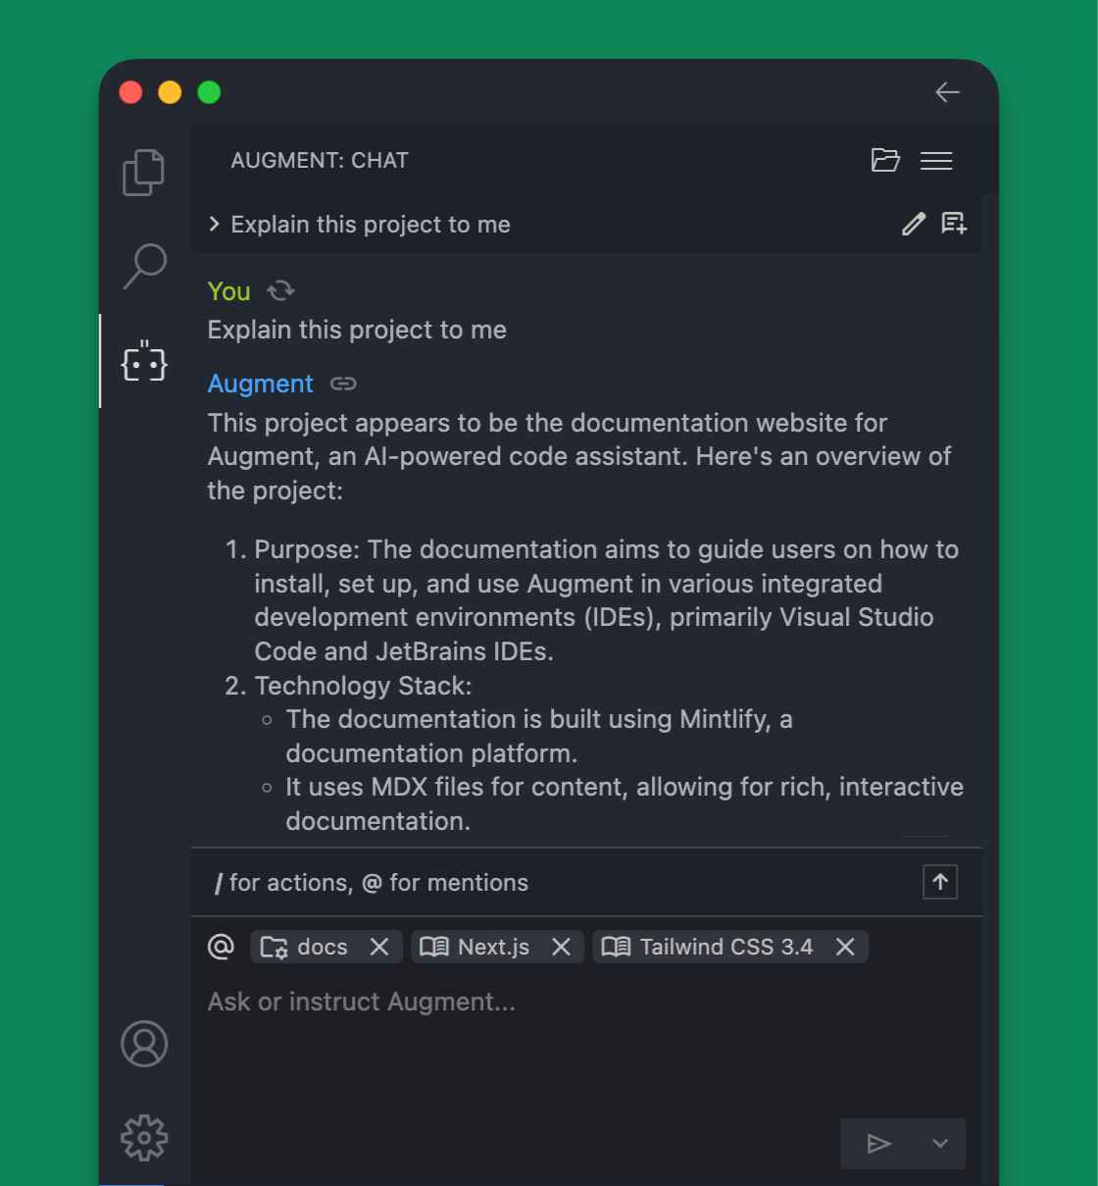Select the Search icon in the left sidebar
Screen dimensions: 1098x1186
coord(143,266)
